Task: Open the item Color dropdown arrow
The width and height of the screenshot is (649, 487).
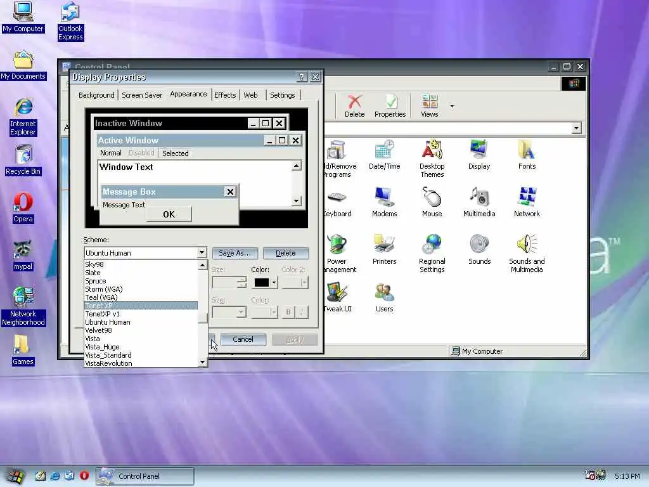Action: coord(274,282)
